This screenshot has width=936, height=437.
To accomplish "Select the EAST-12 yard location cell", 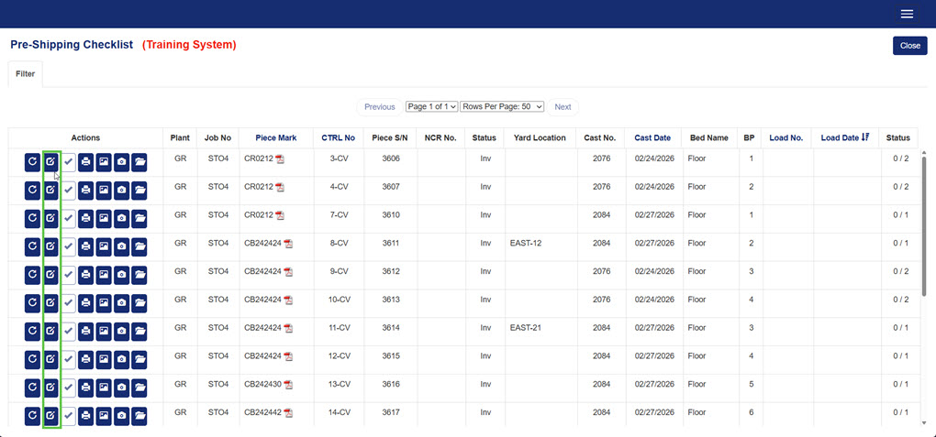I will click(525, 244).
